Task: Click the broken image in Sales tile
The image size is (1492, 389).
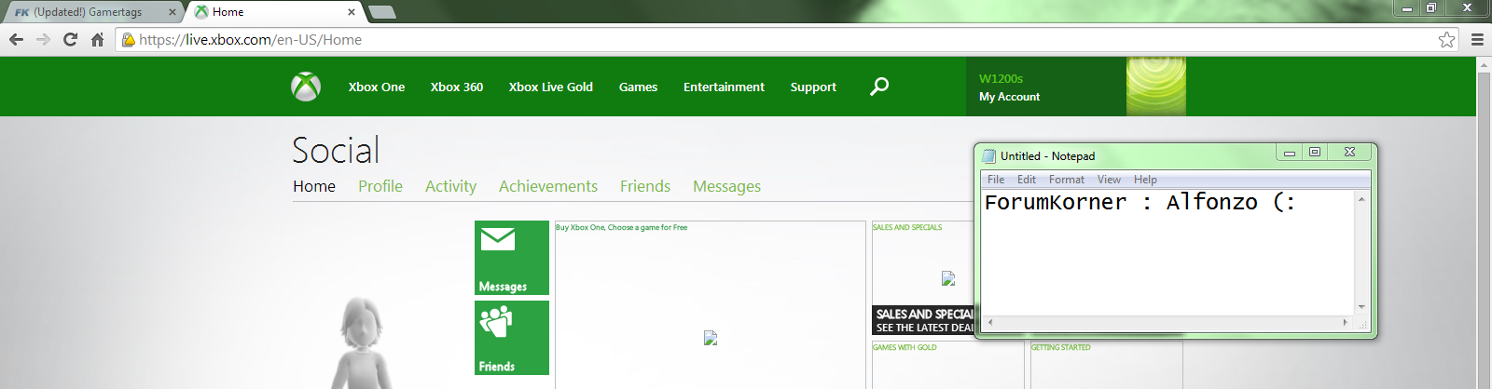Action: (948, 277)
